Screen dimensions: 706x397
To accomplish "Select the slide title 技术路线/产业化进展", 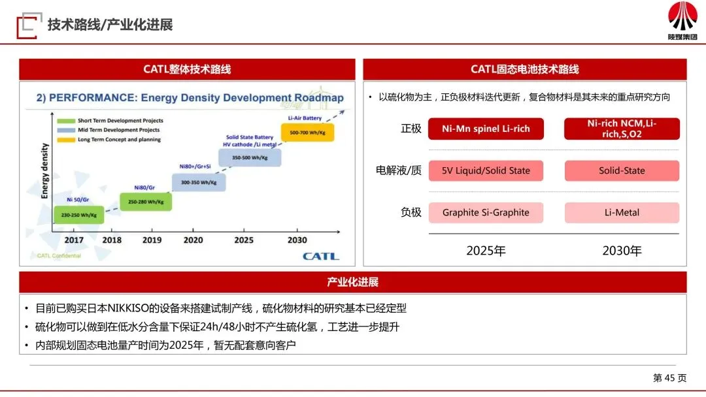I will pyautogui.click(x=110, y=25).
